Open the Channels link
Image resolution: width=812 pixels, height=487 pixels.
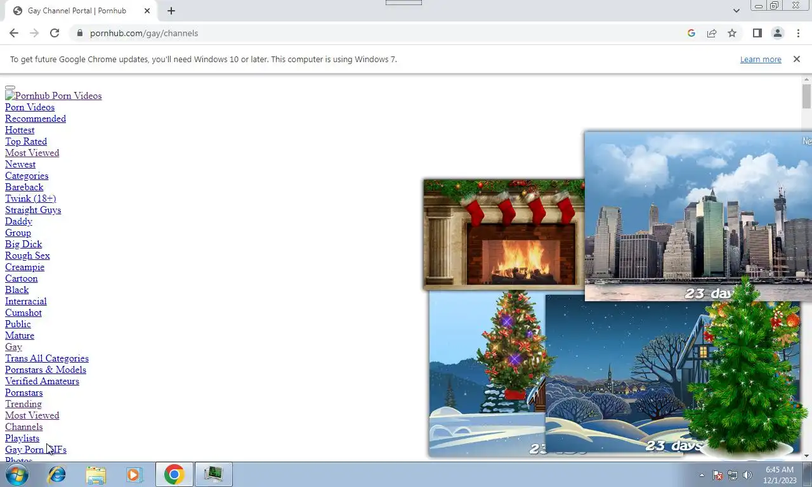24,427
